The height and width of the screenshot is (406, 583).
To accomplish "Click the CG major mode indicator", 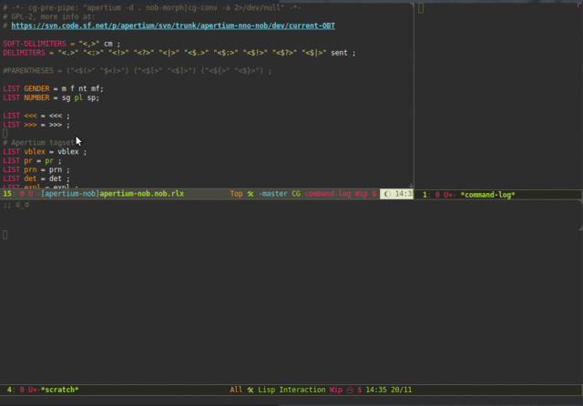I will (x=296, y=194).
